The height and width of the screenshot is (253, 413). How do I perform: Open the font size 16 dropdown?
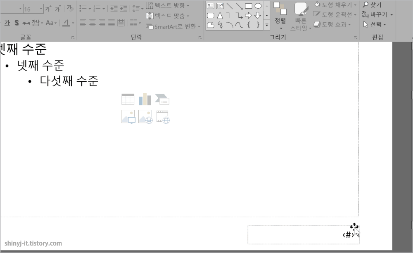click(41, 9)
